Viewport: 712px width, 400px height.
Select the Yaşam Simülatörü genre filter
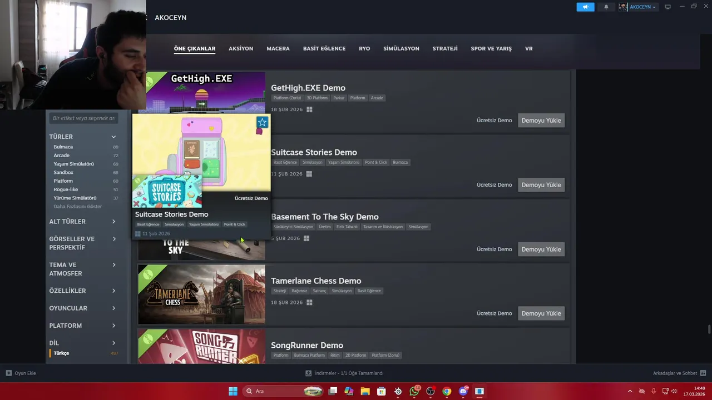point(73,164)
